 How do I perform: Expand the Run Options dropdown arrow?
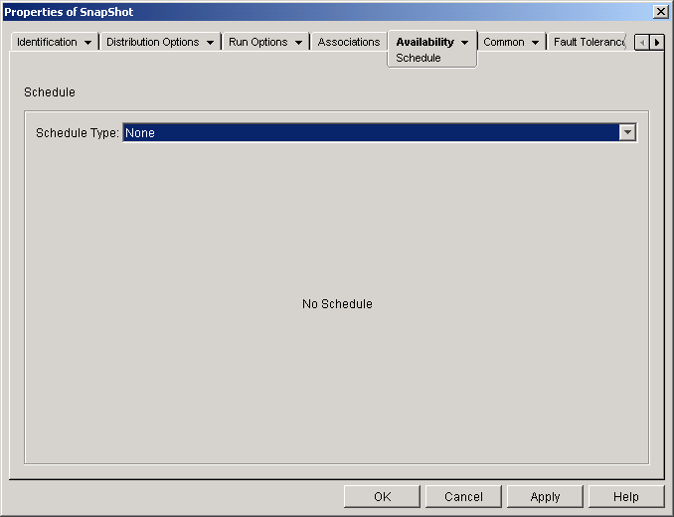[299, 43]
